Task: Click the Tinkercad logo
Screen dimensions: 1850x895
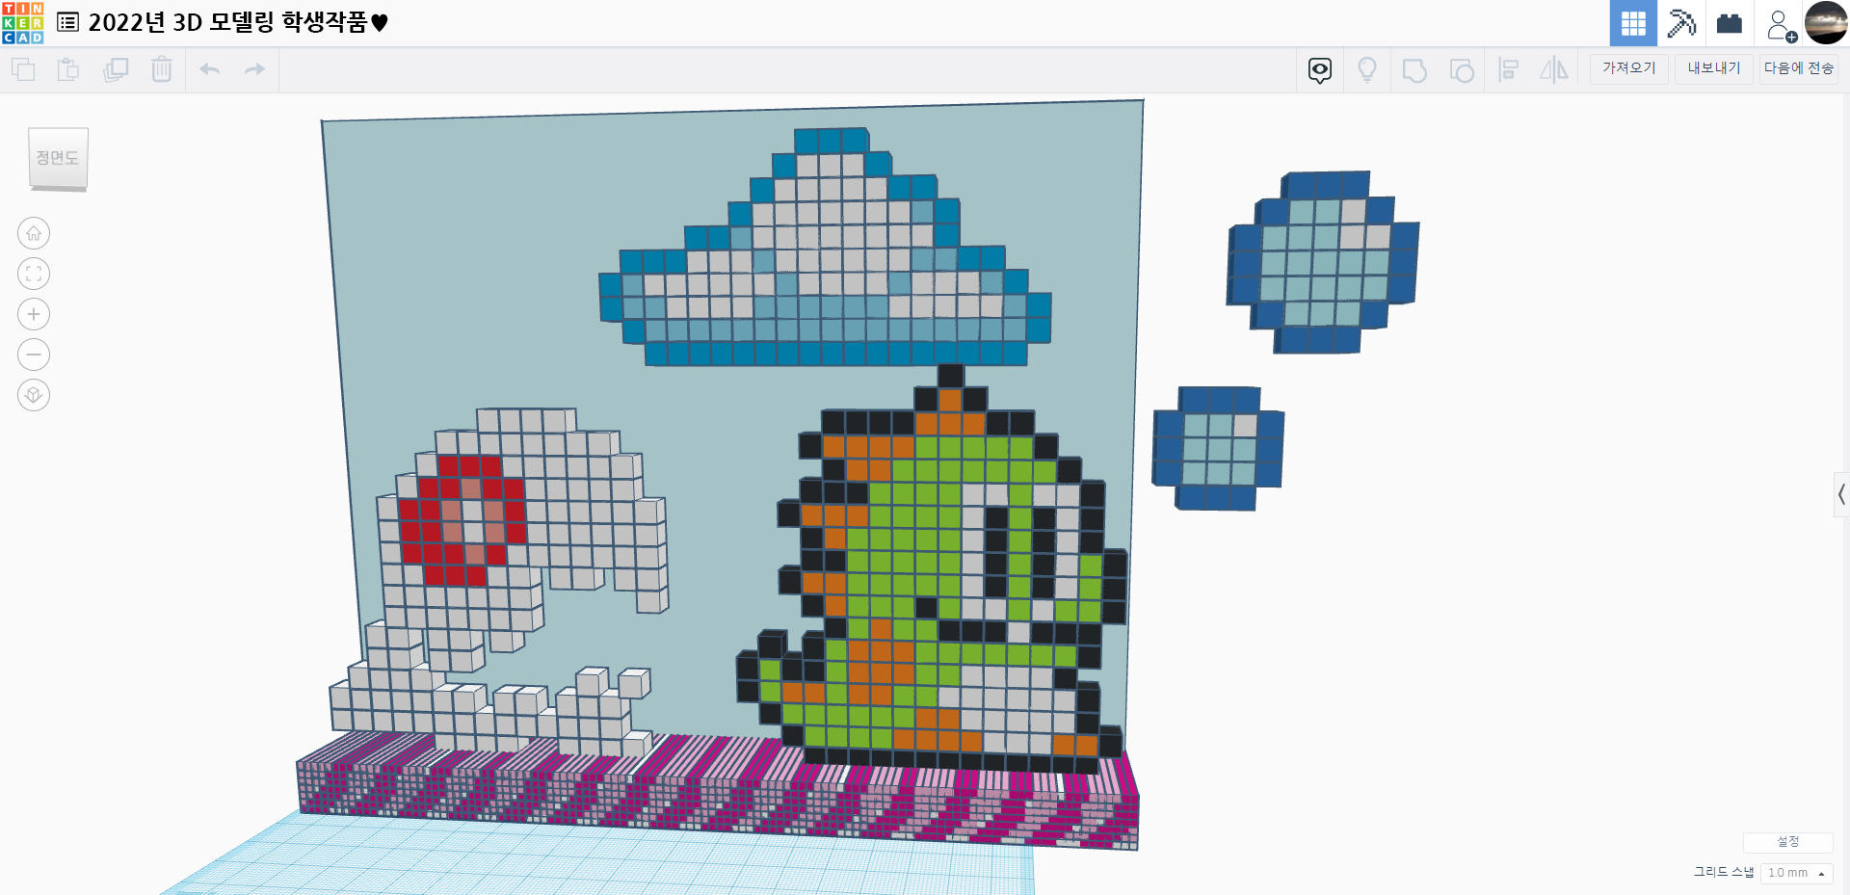Action: pyautogui.click(x=23, y=23)
